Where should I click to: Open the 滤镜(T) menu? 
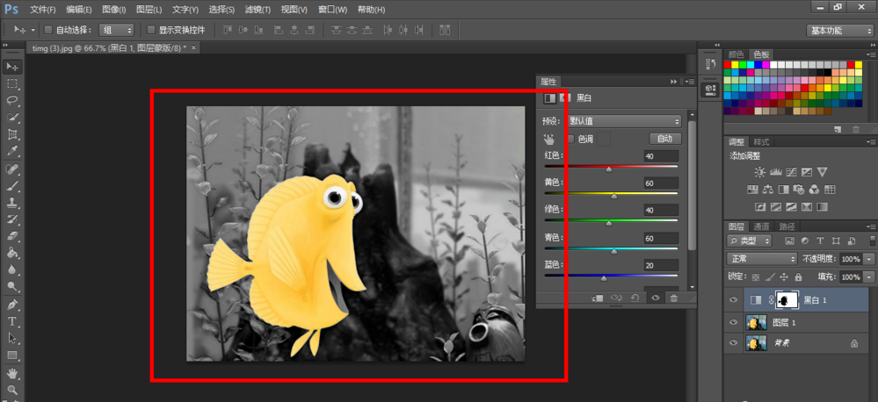258,10
